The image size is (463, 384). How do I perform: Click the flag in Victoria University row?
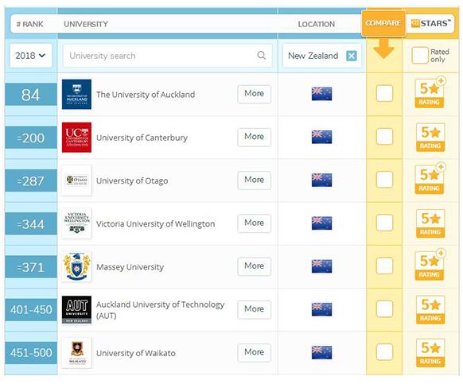tap(322, 223)
